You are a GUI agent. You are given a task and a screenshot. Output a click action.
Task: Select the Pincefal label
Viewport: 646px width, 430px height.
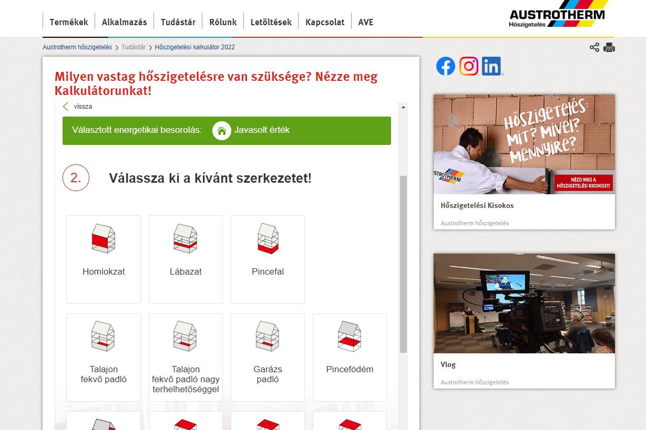[x=268, y=272]
